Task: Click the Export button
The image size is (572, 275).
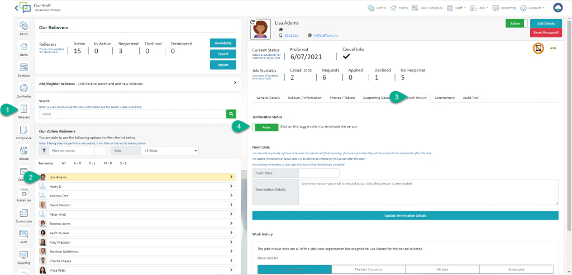Action: point(223,54)
